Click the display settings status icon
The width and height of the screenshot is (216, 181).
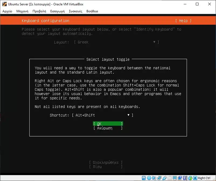coord(175,178)
